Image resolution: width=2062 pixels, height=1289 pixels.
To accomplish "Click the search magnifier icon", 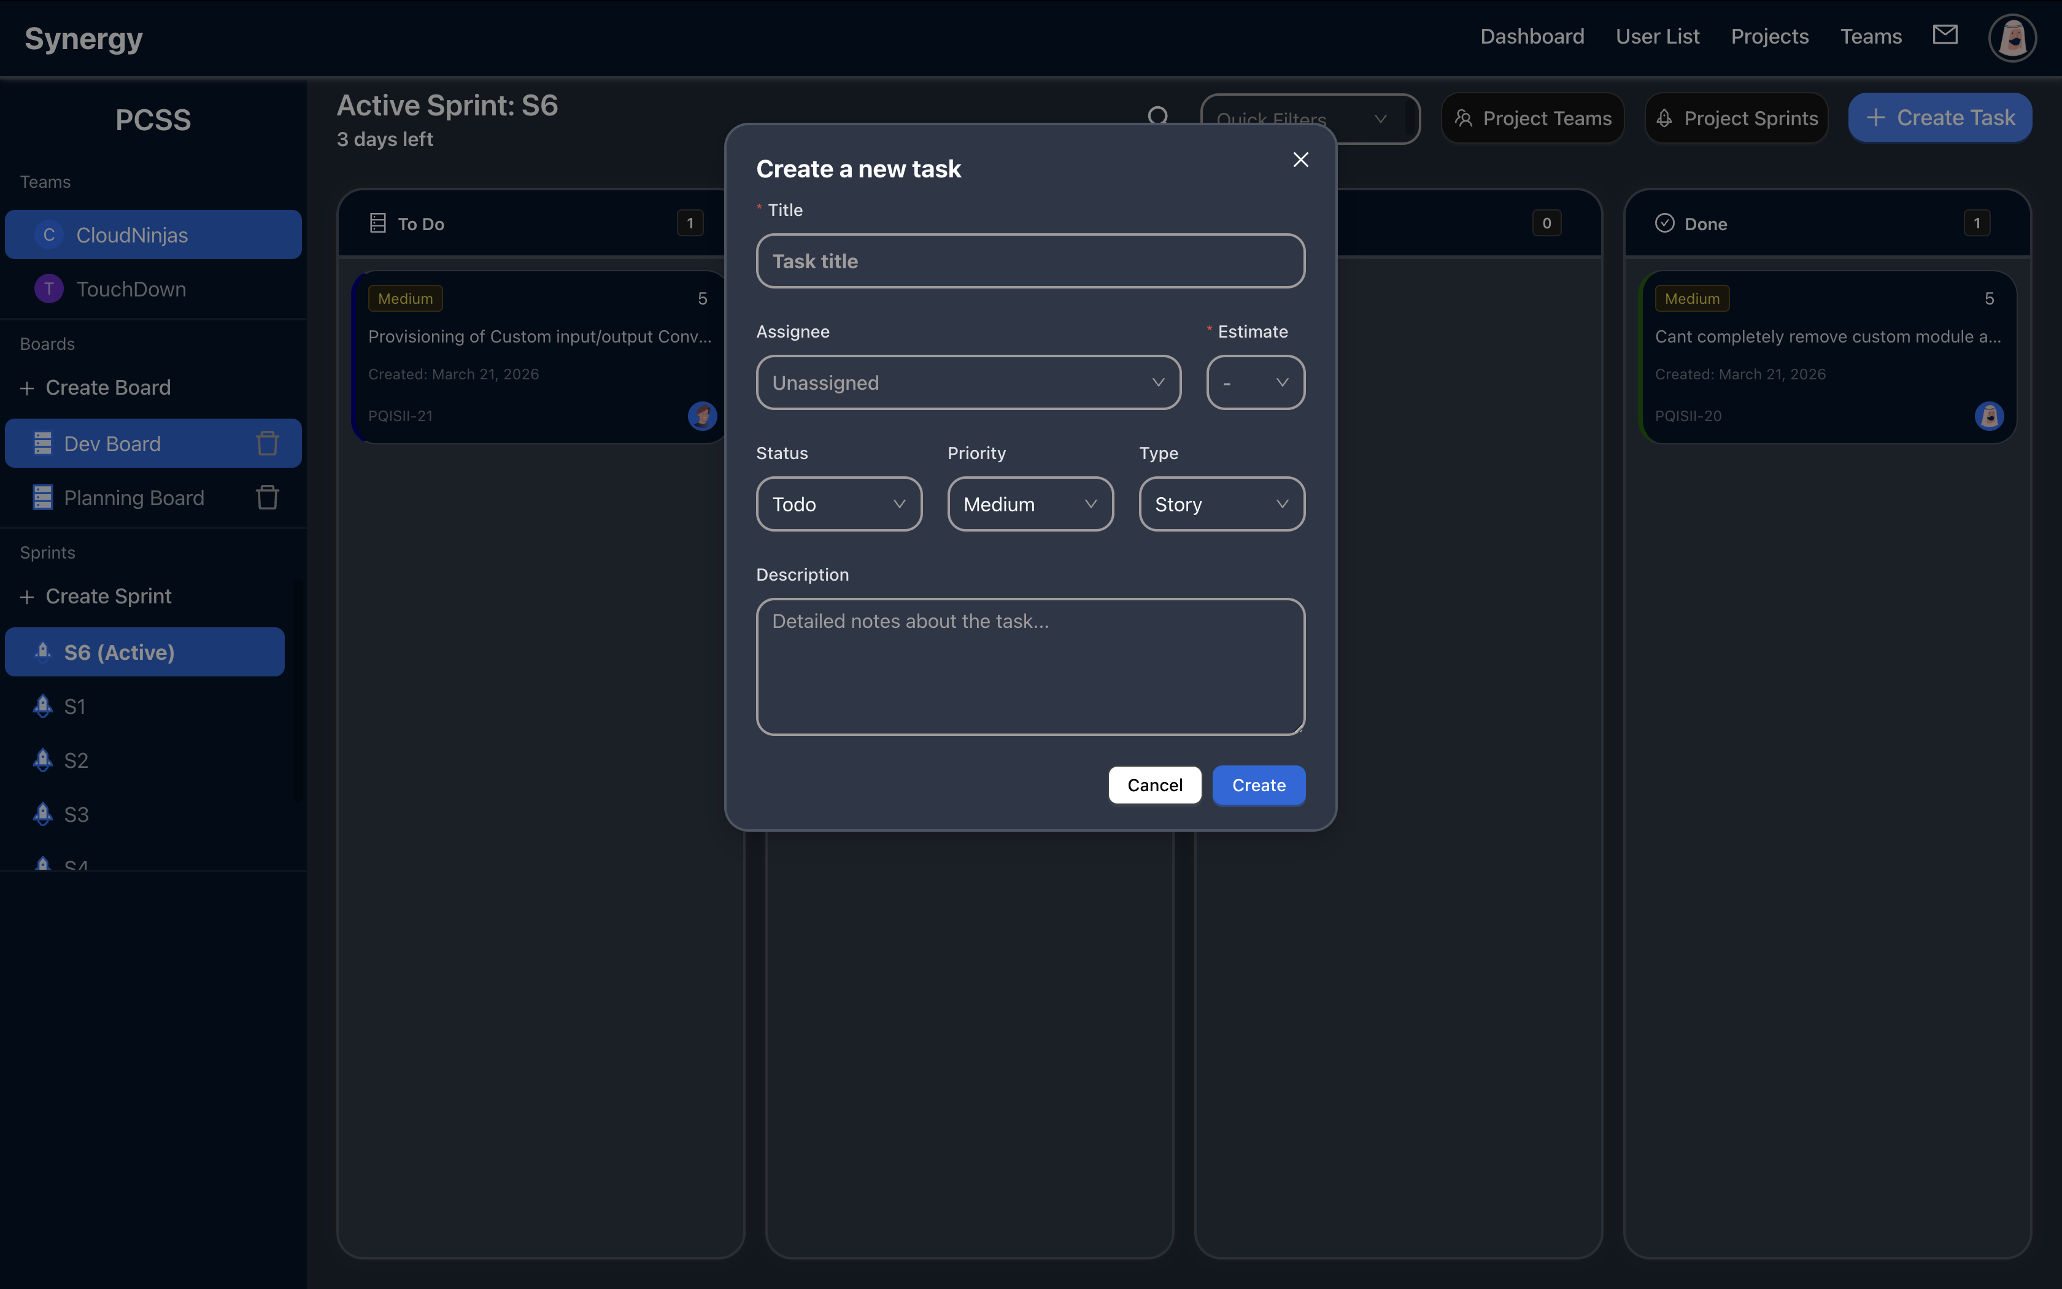I will point(1159,115).
